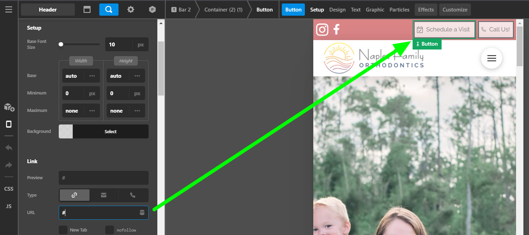The width and height of the screenshot is (529, 235).
Task: Switch to the Particles tab
Action: (399, 10)
